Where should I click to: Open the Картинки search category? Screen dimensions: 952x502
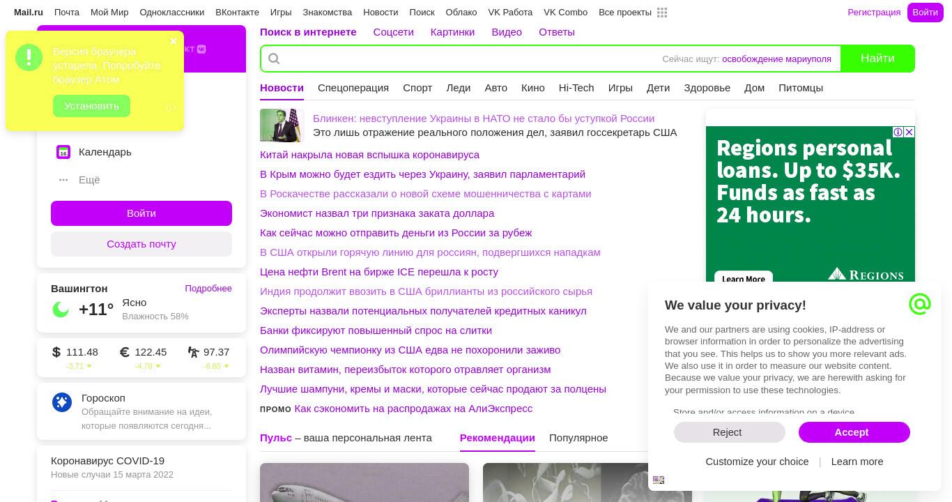click(x=453, y=32)
